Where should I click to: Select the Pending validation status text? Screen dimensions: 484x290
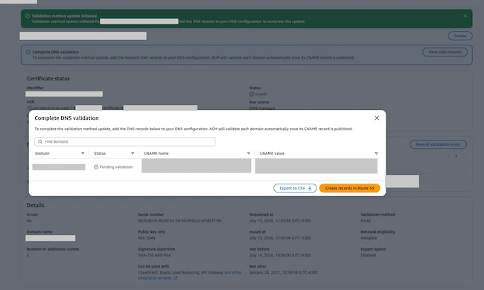click(116, 167)
